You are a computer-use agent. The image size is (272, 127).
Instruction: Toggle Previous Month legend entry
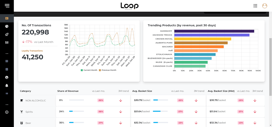click(x=108, y=70)
